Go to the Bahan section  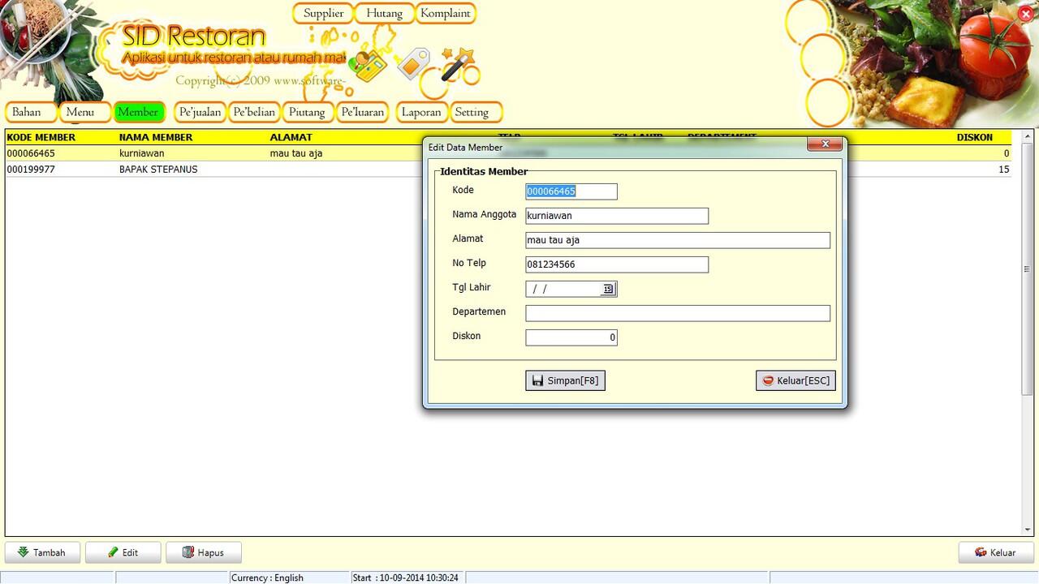[x=31, y=112]
